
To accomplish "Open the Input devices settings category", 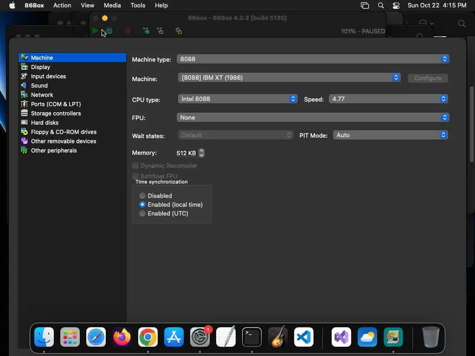I will point(72,76).
